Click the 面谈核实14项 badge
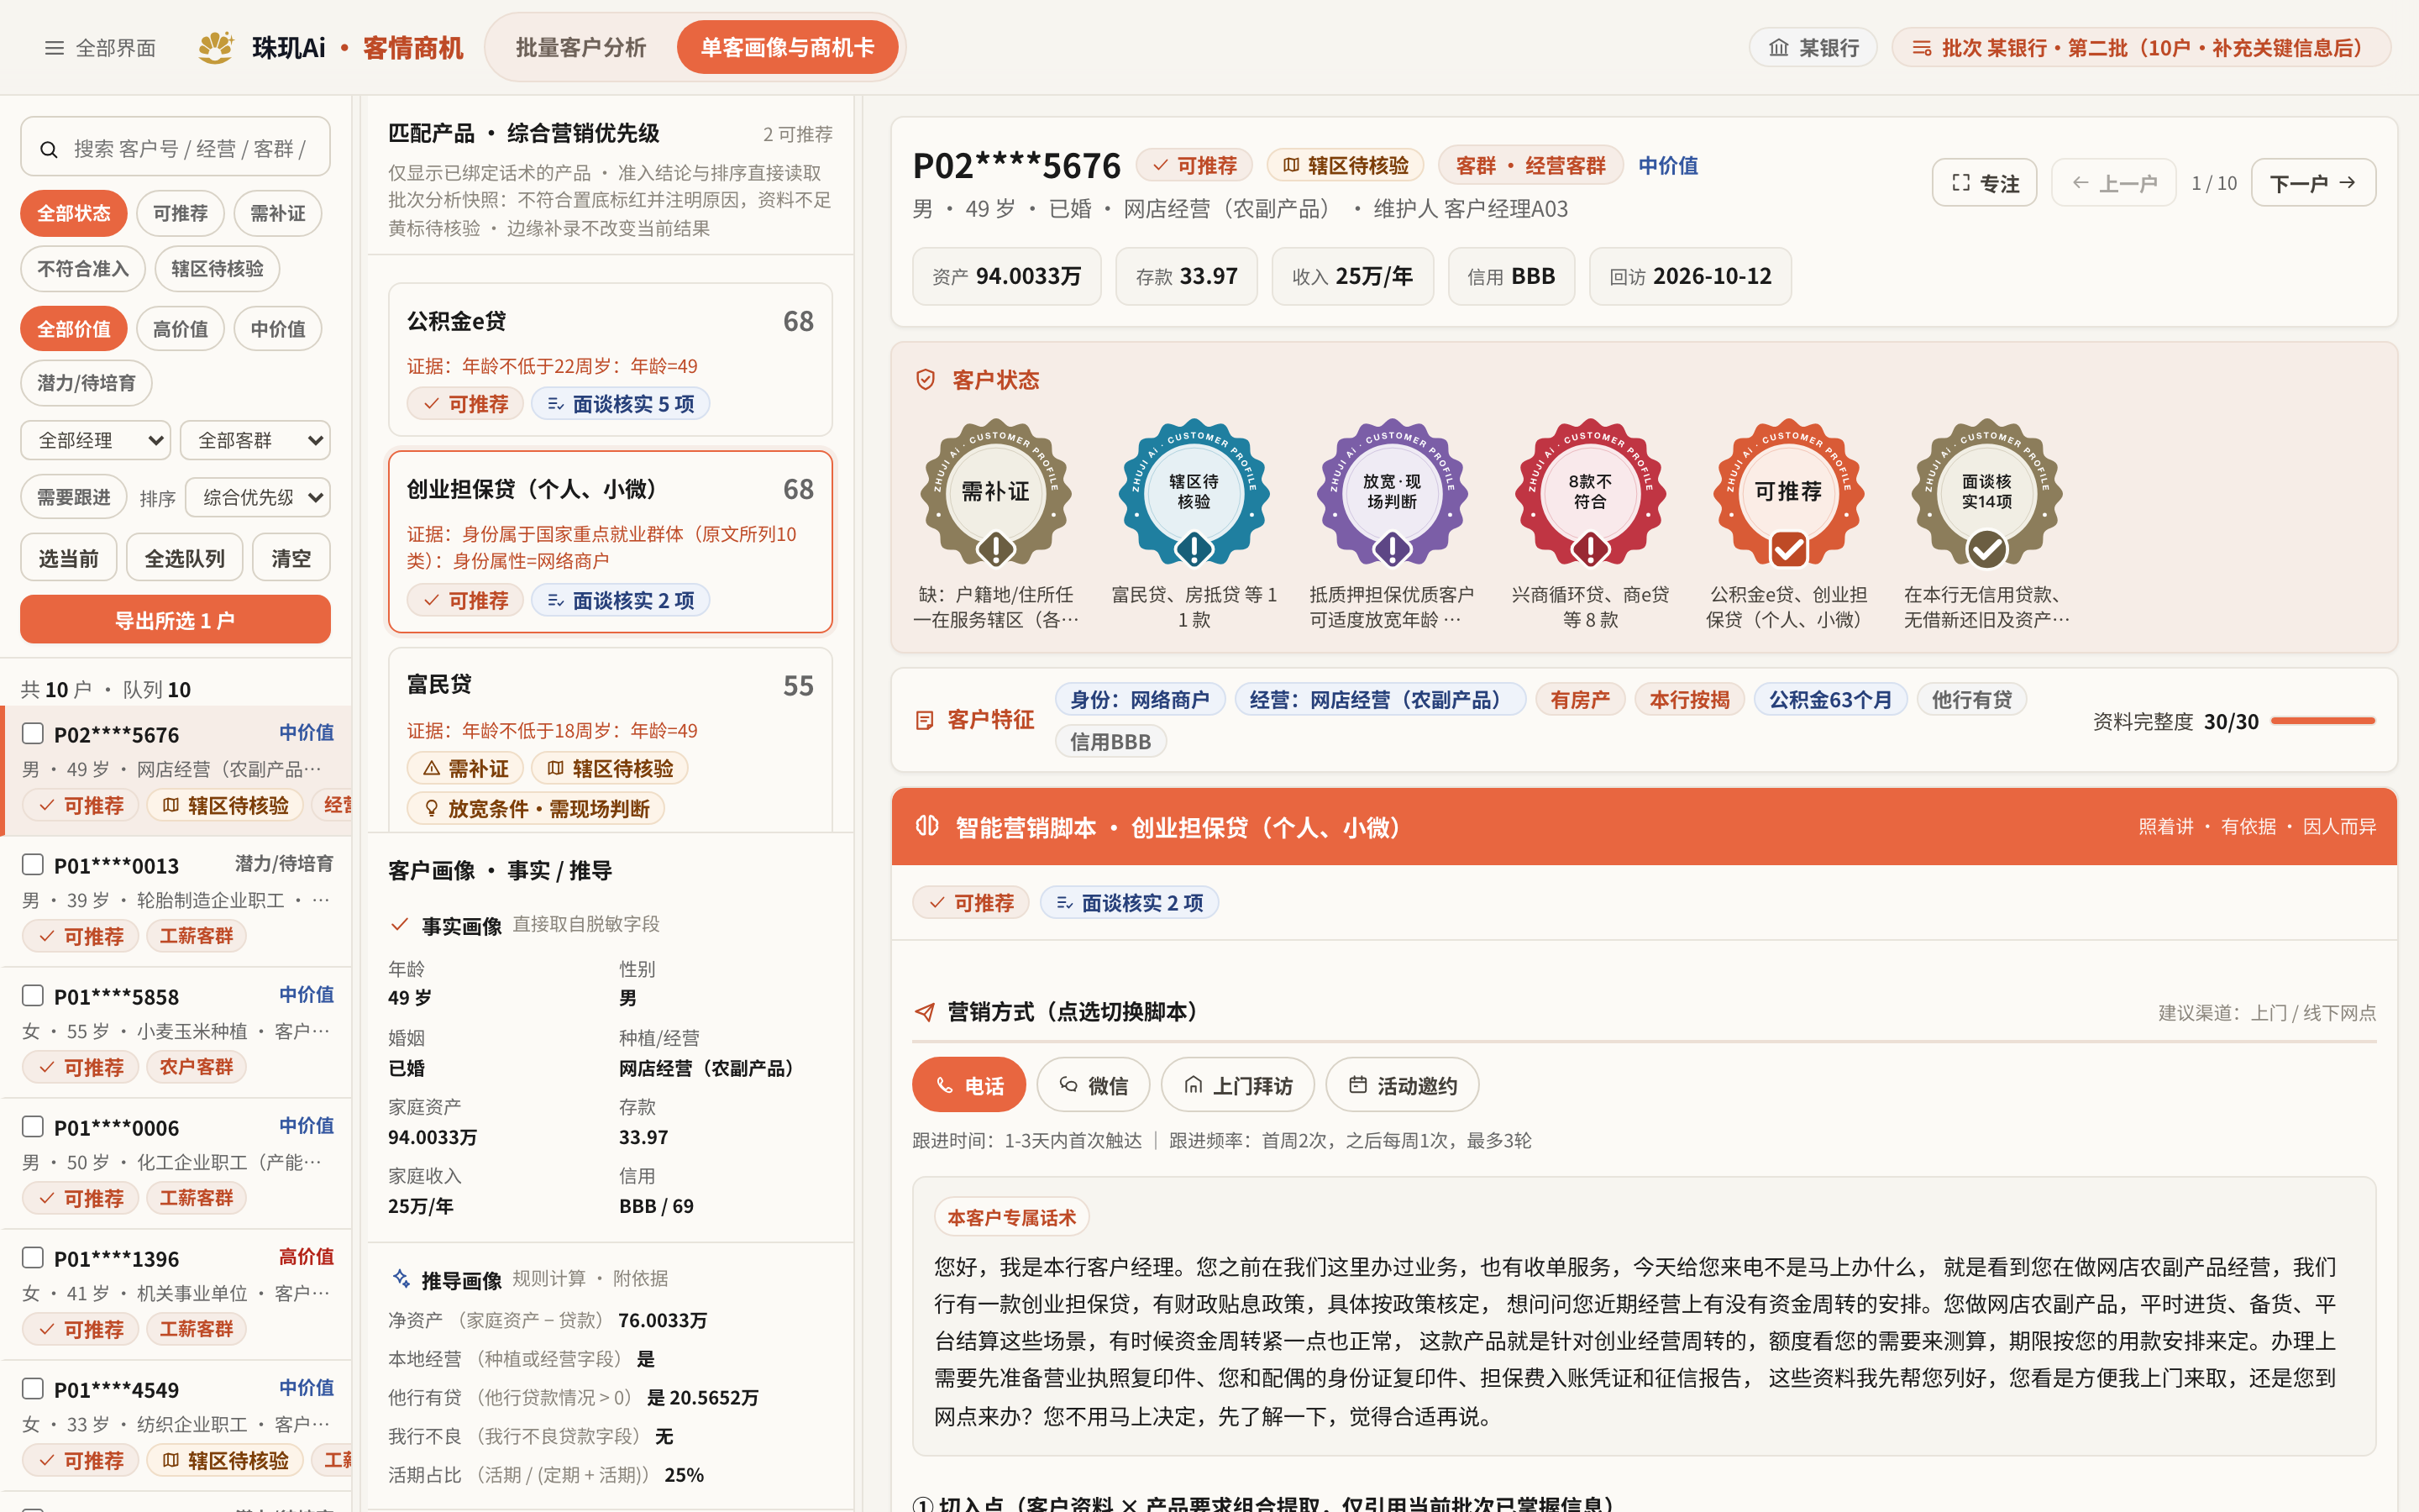This screenshot has height=1512, width=2419. tap(1986, 493)
